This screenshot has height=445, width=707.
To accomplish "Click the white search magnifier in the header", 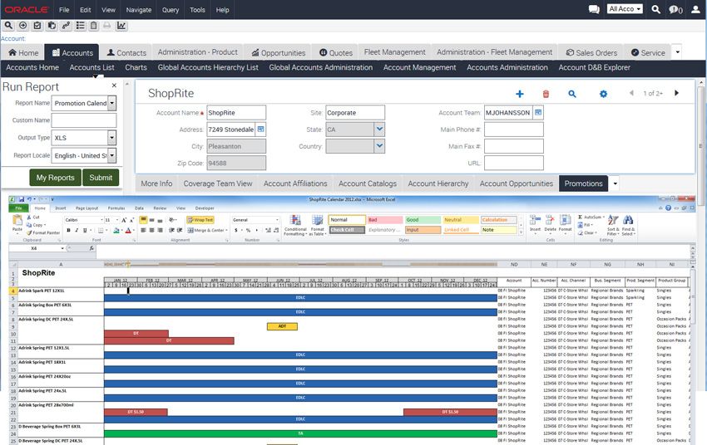I will [655, 9].
